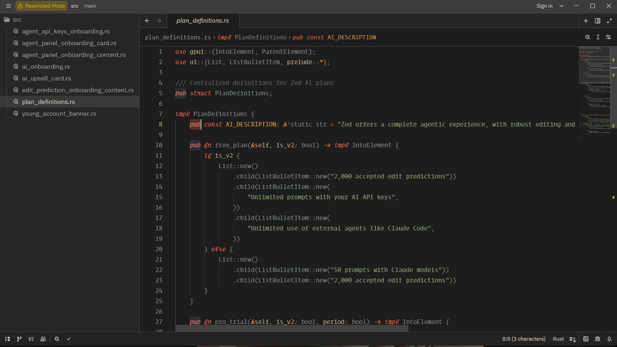Click the split pane icon
This screenshot has width=617, height=347.
click(598, 21)
